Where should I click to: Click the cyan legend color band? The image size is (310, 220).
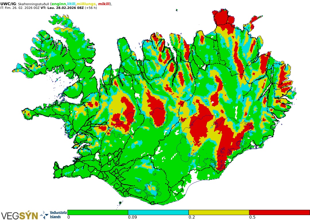coord(158,213)
